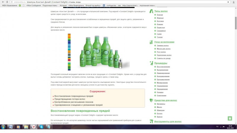Open the 'Маски для волос' sidebar link
The width and height of the screenshot is (237, 133).
click(164, 49)
